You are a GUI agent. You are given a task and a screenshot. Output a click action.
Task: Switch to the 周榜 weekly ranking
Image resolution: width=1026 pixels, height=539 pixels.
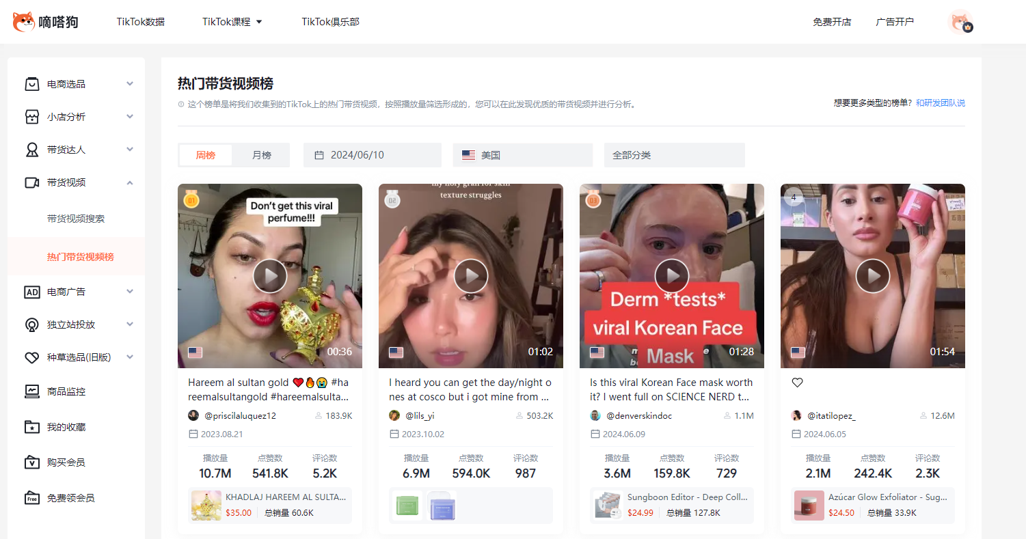coord(206,155)
